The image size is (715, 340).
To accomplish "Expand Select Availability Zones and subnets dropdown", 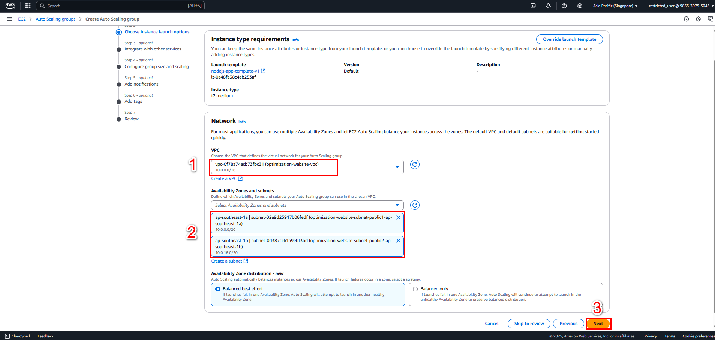I will (307, 205).
